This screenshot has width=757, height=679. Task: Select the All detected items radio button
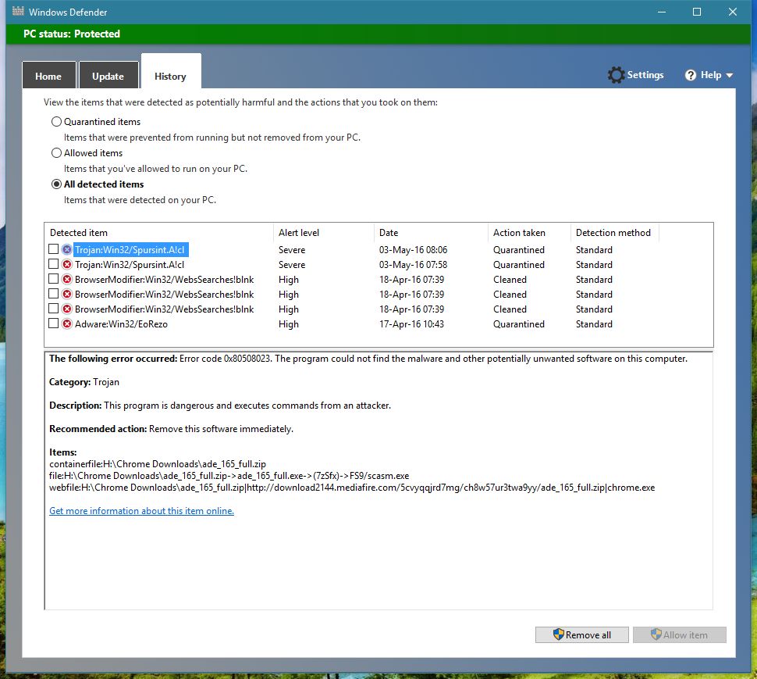[x=56, y=184]
